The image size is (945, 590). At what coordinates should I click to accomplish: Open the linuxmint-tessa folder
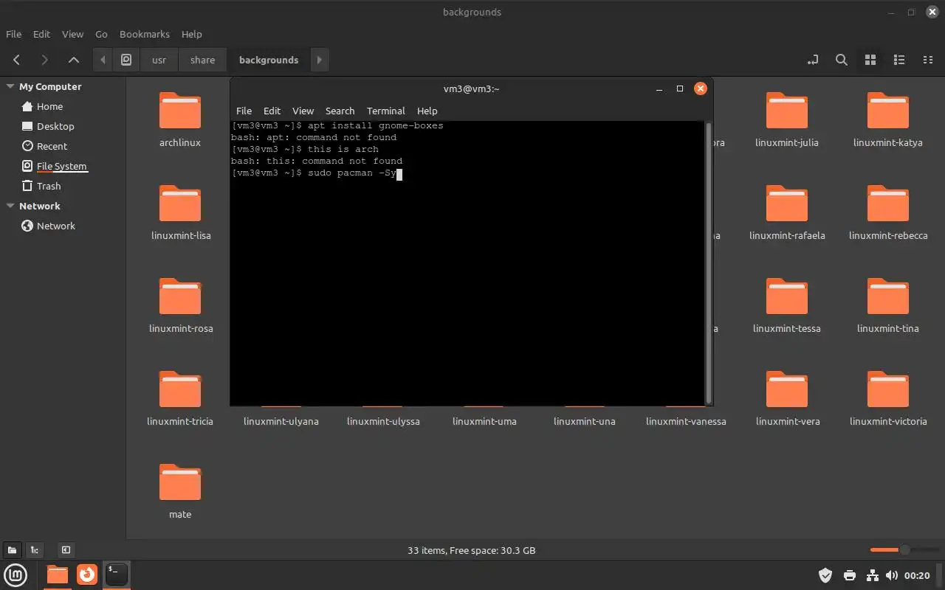click(x=787, y=305)
